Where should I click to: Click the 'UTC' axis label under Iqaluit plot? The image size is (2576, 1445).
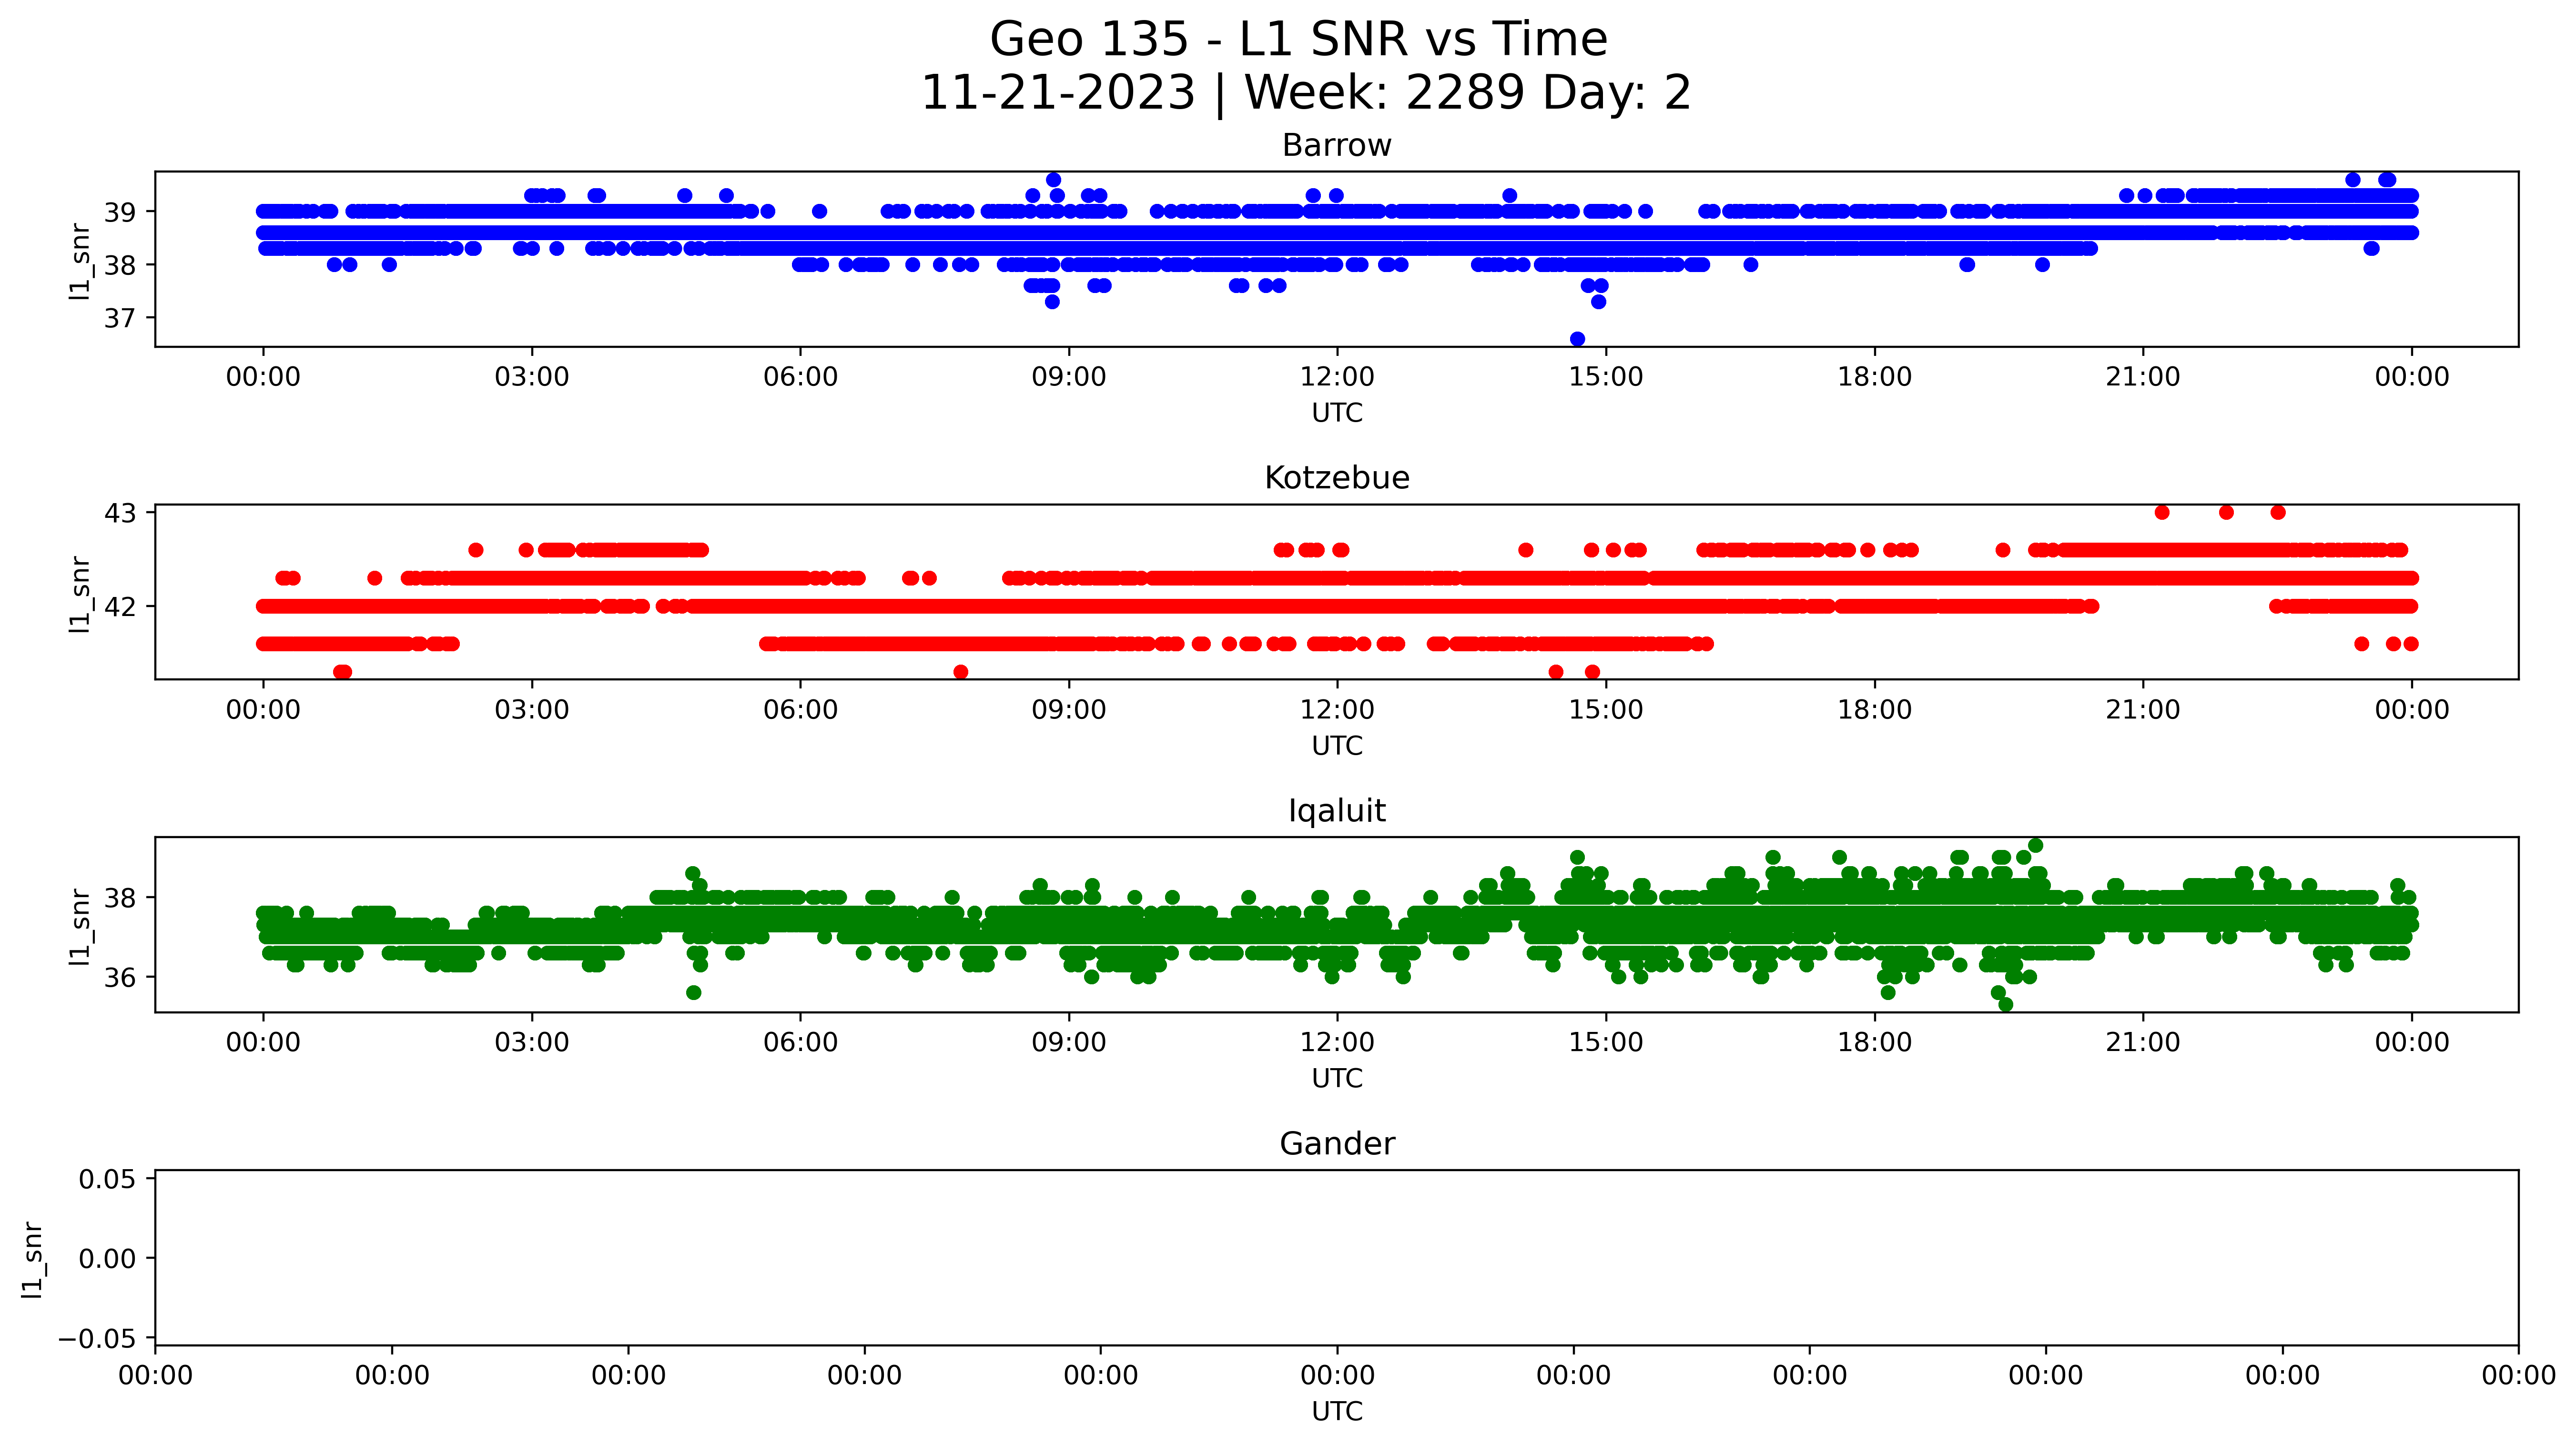click(x=1337, y=1079)
